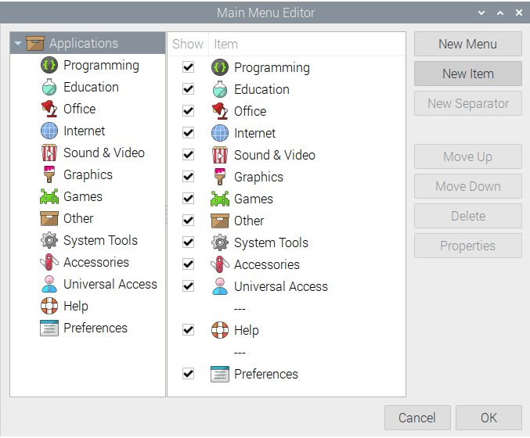
Task: Click the Show column header
Action: click(x=188, y=45)
